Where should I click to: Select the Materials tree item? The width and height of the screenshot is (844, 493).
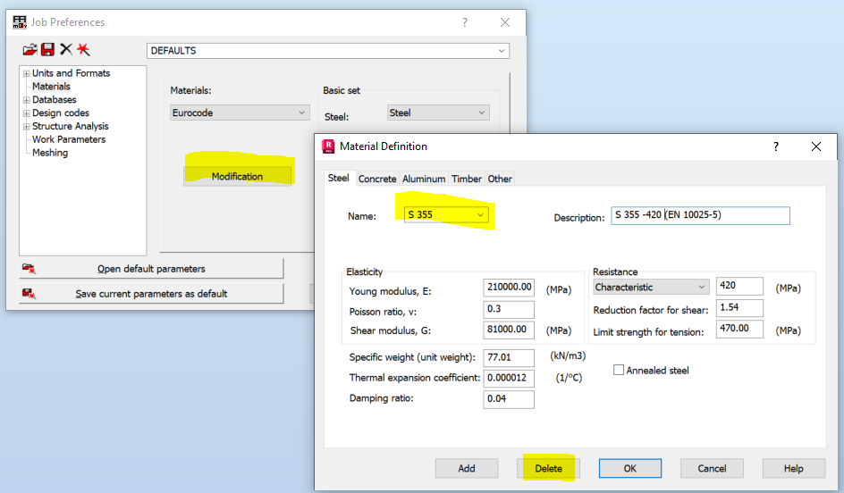click(x=51, y=86)
